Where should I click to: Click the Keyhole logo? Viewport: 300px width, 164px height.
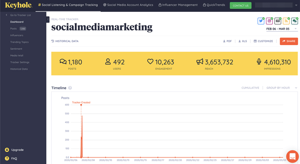(18, 5)
